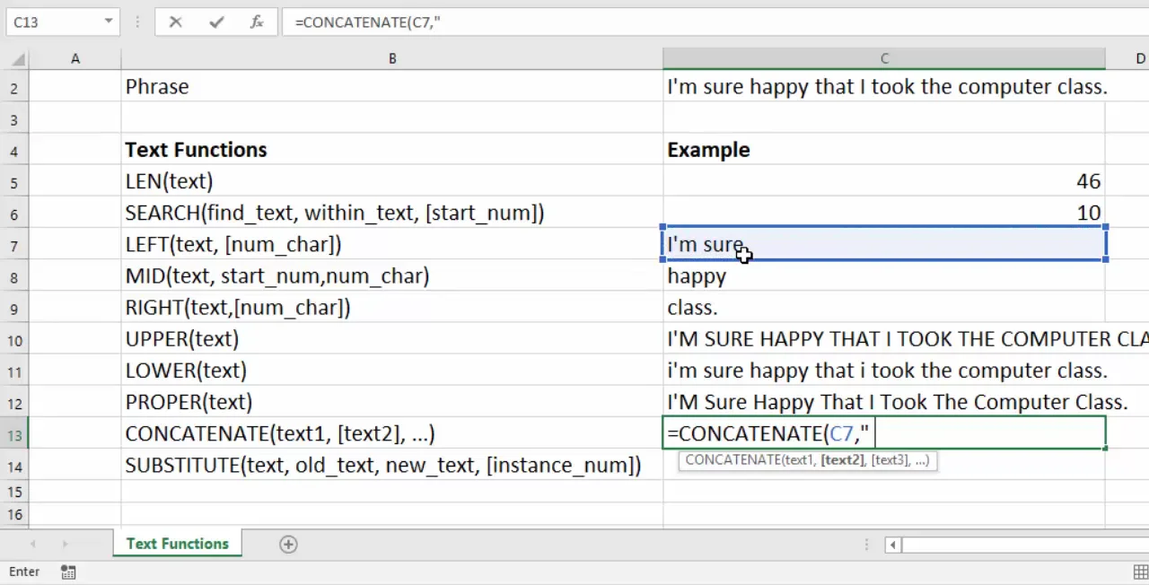The height and width of the screenshot is (585, 1149).
Task: Open the Text Functions sheet tab
Action: tap(177, 544)
